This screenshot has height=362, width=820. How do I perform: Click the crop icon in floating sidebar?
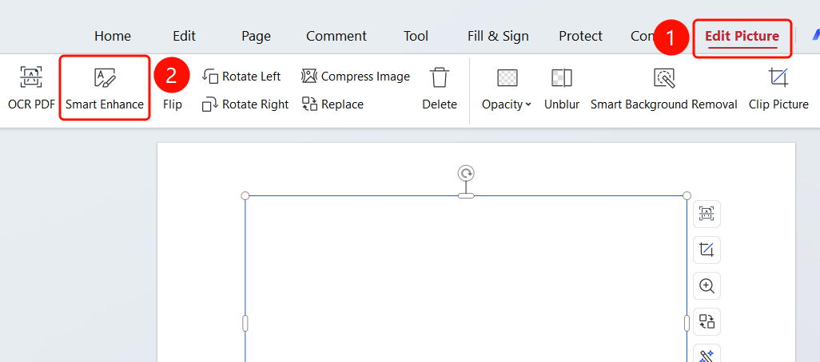(x=707, y=250)
